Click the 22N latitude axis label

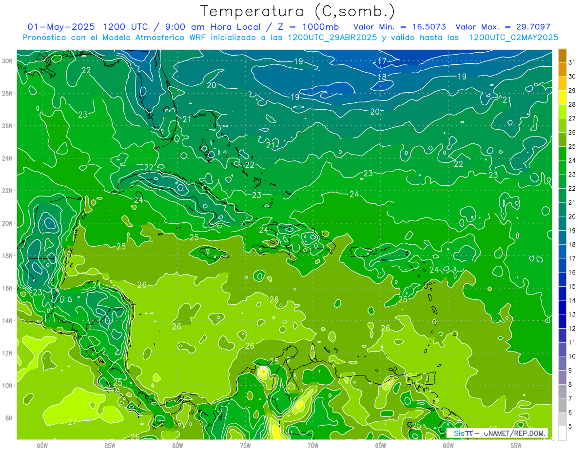7,191
